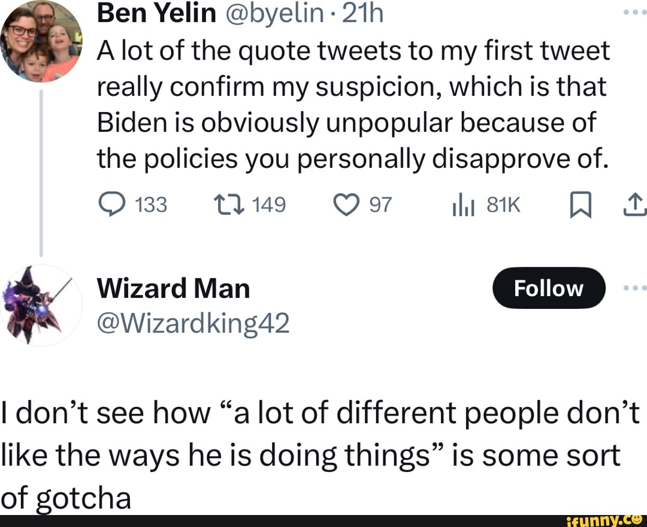Click the Wizard Man display name

173,288
